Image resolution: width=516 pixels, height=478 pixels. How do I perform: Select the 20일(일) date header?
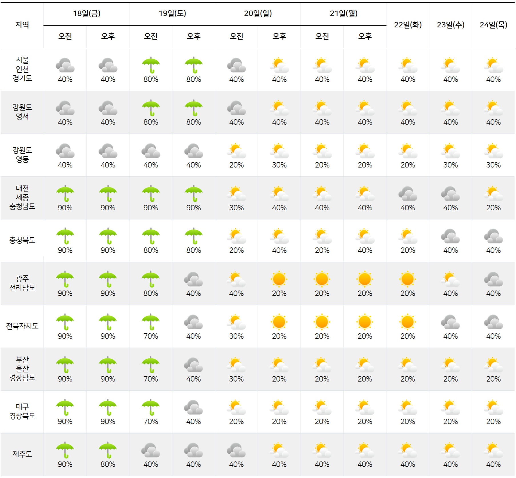(258, 13)
